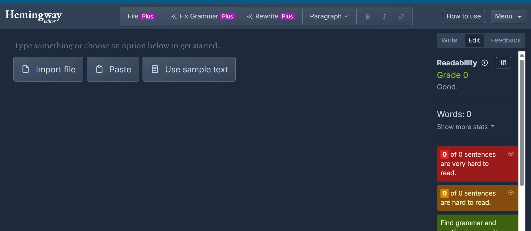Switch to the Write tab
531x231 pixels.
click(x=449, y=40)
